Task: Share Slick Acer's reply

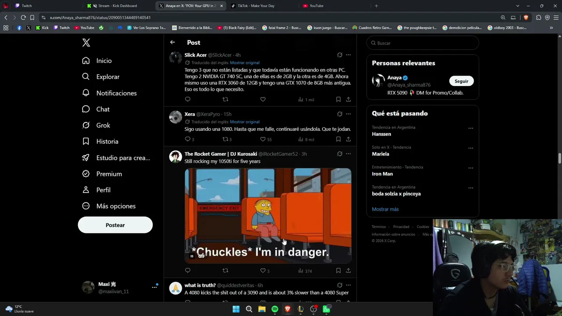Action: [x=348, y=100]
